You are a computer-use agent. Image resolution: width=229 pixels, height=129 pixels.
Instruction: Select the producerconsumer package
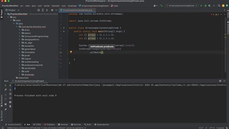click(34, 65)
